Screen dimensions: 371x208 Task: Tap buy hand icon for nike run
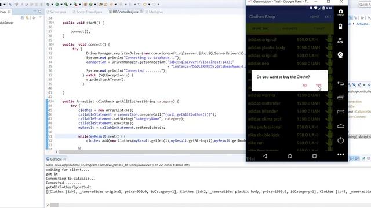[329, 143]
